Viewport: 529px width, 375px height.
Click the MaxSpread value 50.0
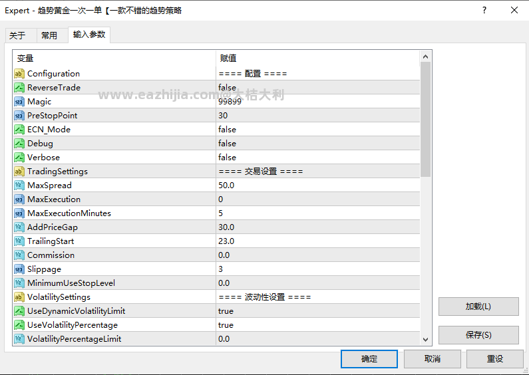226,186
